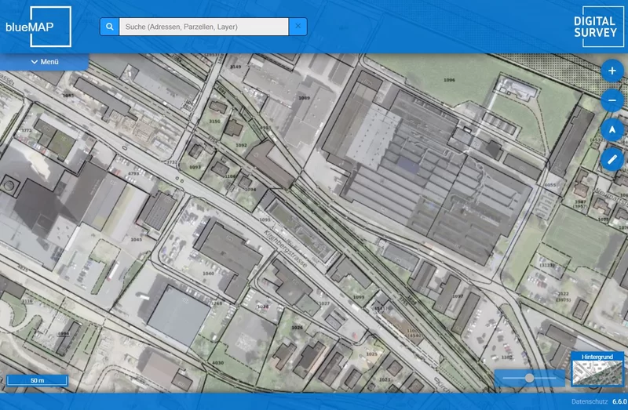
Task: Click parcel number 1095 label
Action: 265,220
